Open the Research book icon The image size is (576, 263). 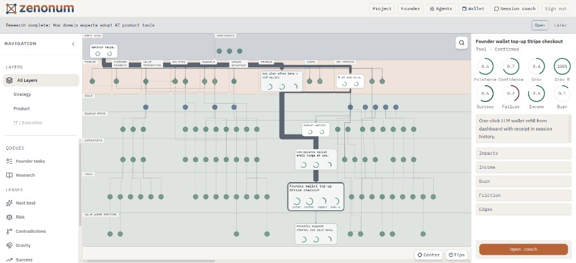tap(10, 175)
